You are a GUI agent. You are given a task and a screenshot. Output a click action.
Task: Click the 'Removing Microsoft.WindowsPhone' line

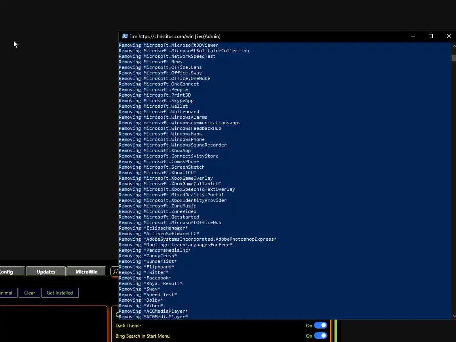(x=161, y=139)
